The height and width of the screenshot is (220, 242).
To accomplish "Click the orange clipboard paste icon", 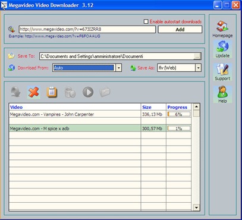I will [x=52, y=92].
